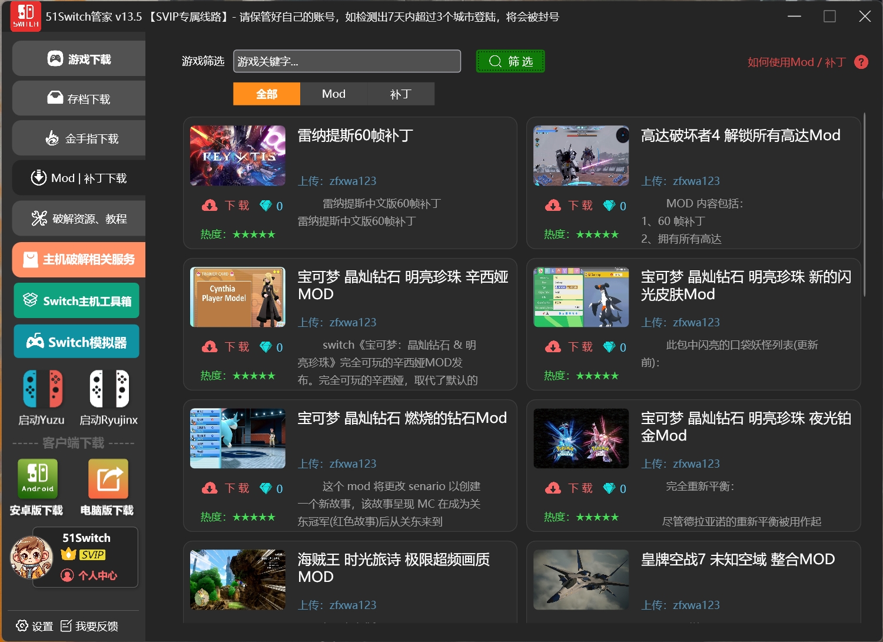Screen dimensions: 883x642
Task: Open 破解资源、教程 sidebar section
Action: pyautogui.click(x=79, y=219)
